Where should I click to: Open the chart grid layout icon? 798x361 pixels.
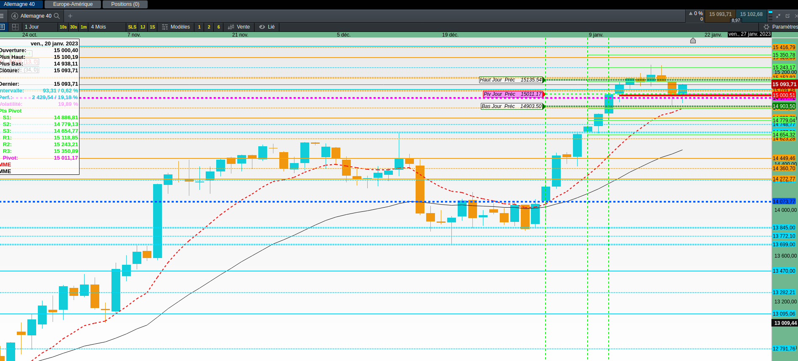tap(15, 27)
